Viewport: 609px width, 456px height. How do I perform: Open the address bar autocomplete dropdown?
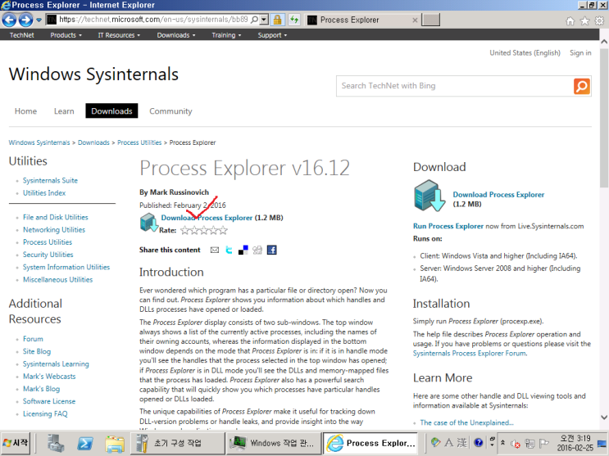[264, 20]
